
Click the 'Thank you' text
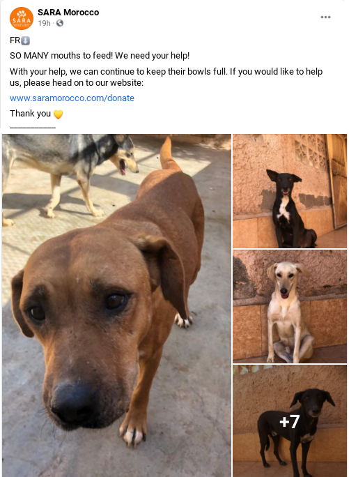click(x=30, y=114)
